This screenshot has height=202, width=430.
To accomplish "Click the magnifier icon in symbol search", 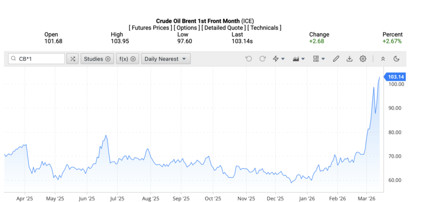I will tap(13, 59).
